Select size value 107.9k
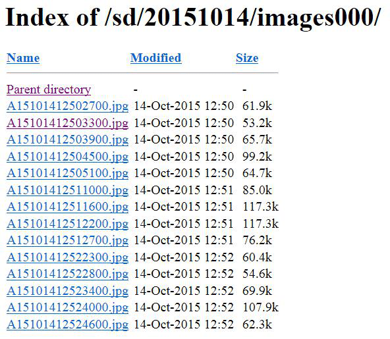The image size is (390, 339). coord(260,307)
